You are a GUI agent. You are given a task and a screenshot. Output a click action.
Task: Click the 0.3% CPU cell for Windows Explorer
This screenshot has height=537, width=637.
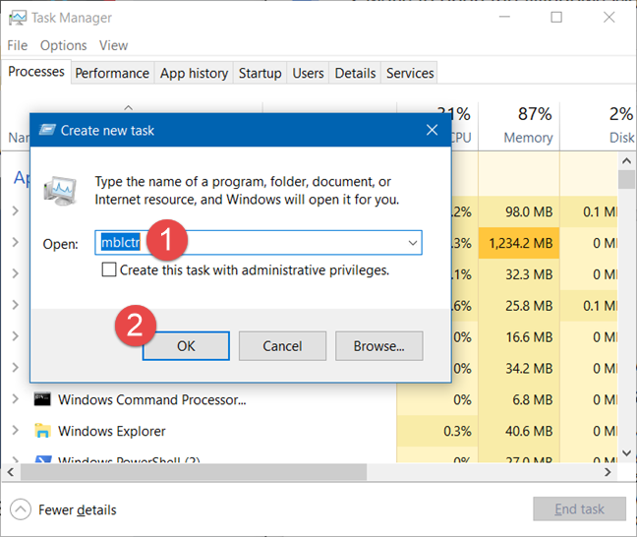[437, 431]
